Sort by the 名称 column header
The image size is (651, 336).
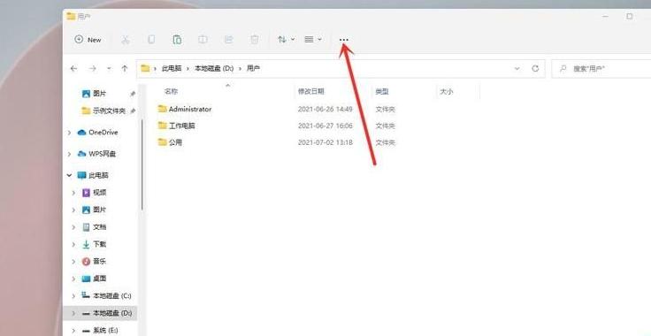pyautogui.click(x=171, y=91)
